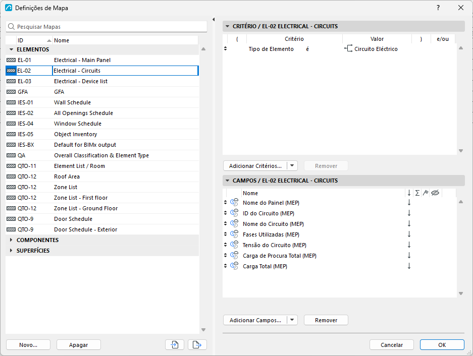This screenshot has height=356, width=473.
Task: Toggle sort arrow for Carga Total (MEP)
Action: pyautogui.click(x=409, y=266)
